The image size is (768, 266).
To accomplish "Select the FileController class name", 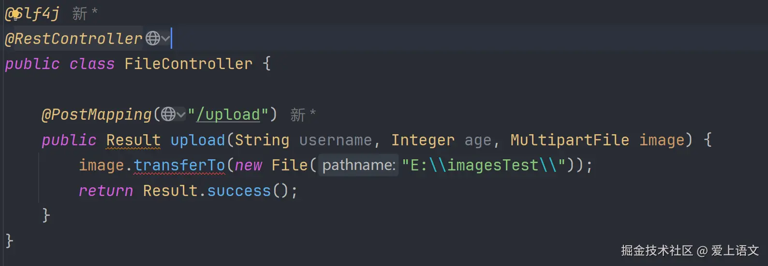I will [189, 64].
